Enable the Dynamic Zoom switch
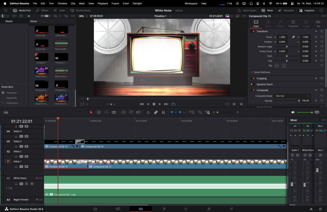Screen dimensions: 327x212 253,84
